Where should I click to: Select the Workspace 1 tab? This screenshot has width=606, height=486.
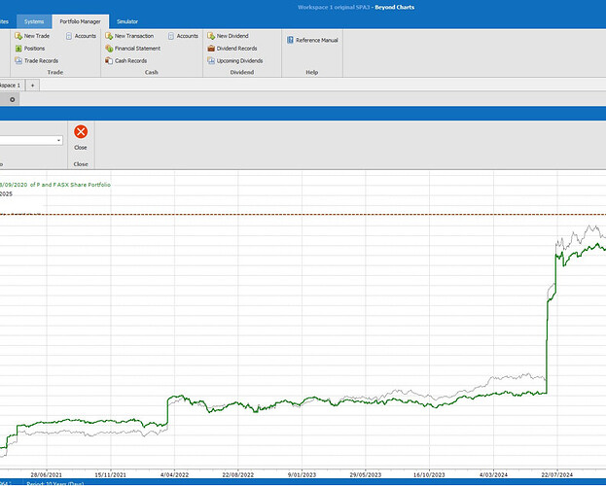click(x=11, y=86)
